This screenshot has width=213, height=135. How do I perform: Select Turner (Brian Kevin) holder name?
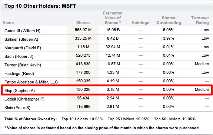pos(23,65)
